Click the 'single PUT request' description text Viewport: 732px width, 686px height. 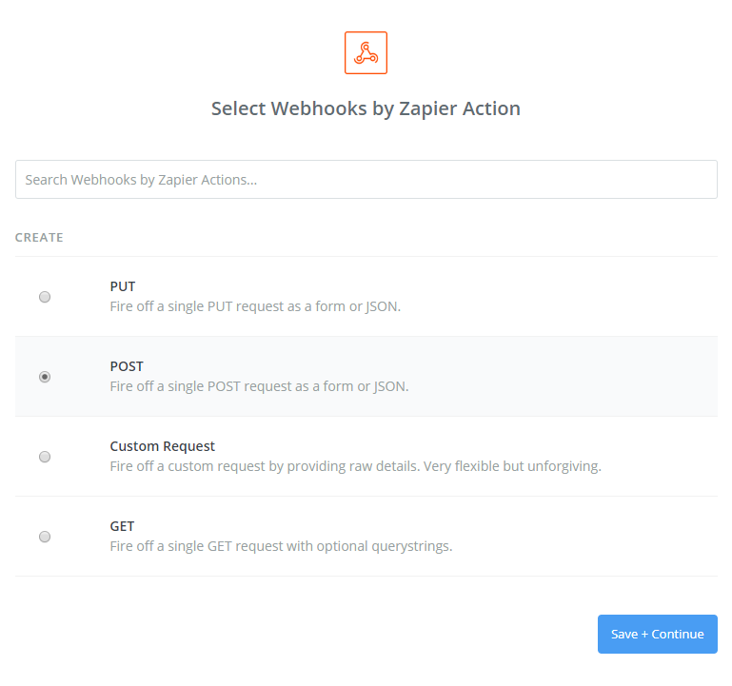(x=255, y=307)
